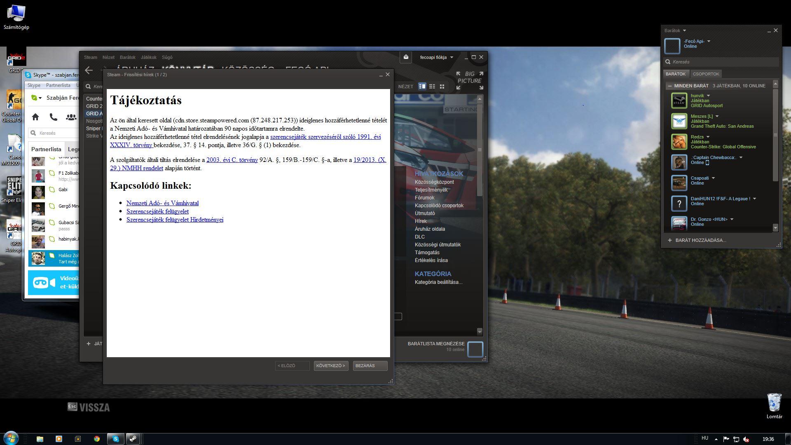Image resolution: width=791 pixels, height=445 pixels.
Task: Open Partnerlista menu in Skype
Action: pyautogui.click(x=58, y=85)
